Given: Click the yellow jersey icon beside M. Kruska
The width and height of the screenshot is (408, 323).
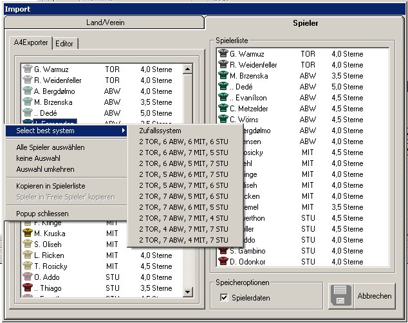Looking at the screenshot, I should coord(28,234).
